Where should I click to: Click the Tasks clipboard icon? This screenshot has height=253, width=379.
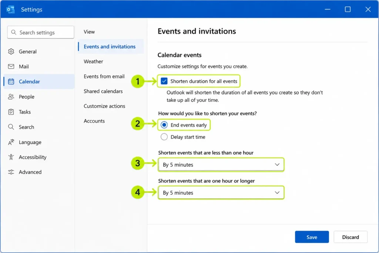pos(11,112)
